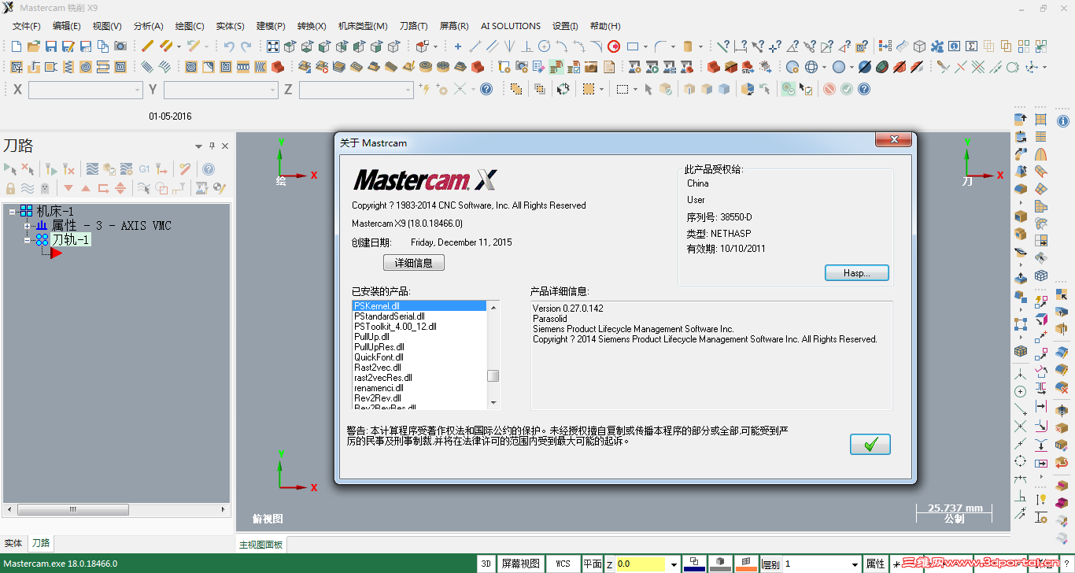Expand the 属性 - 3 - AXIS VMC node
The image size is (1075, 573).
pos(28,226)
